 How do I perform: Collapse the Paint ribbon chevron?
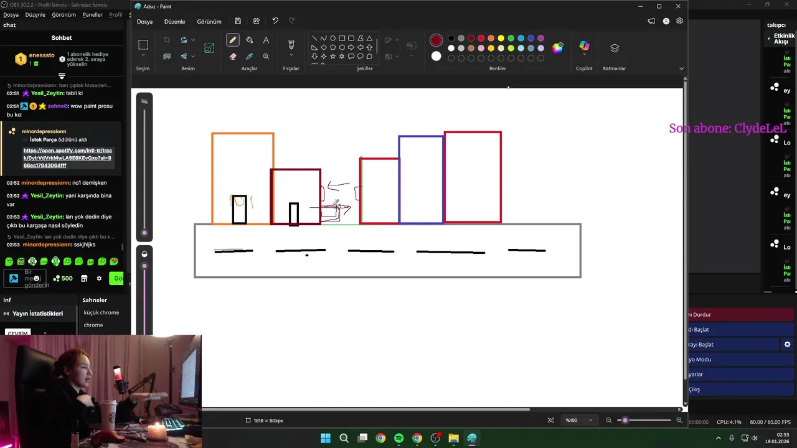[x=681, y=68]
